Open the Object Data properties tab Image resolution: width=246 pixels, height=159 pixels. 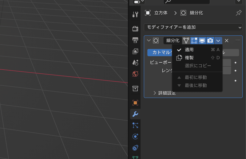(135, 157)
